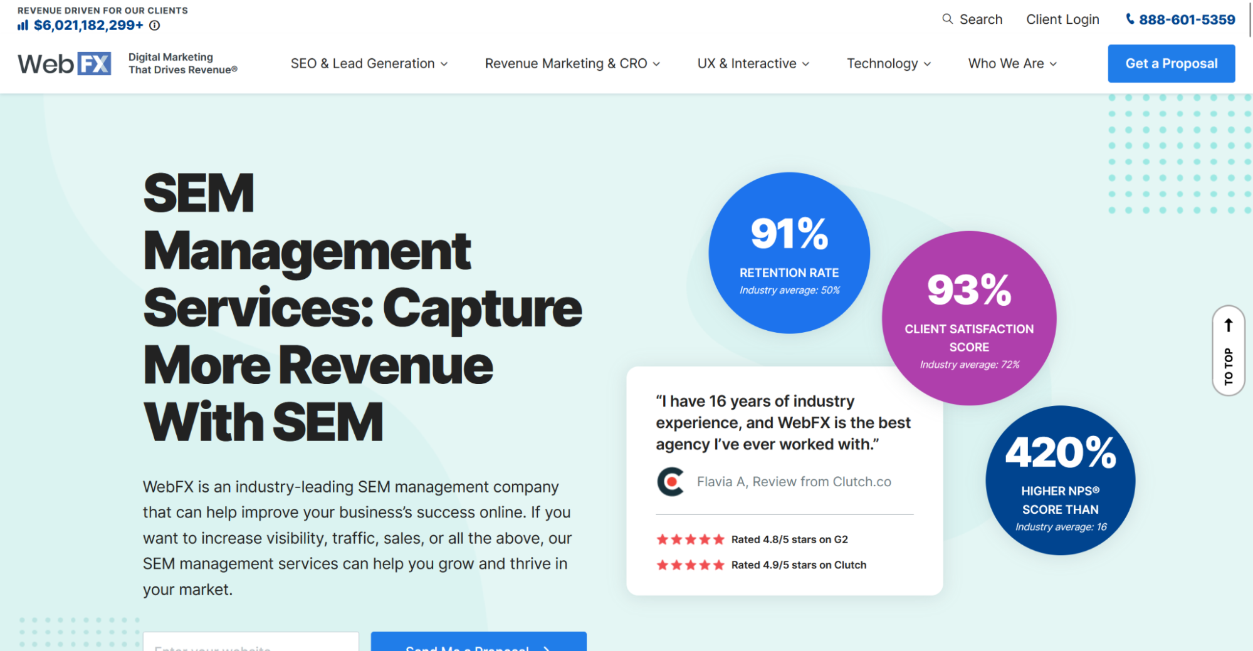This screenshot has width=1253, height=651.
Task: Click the SEM Management Services headline
Action: point(362,307)
